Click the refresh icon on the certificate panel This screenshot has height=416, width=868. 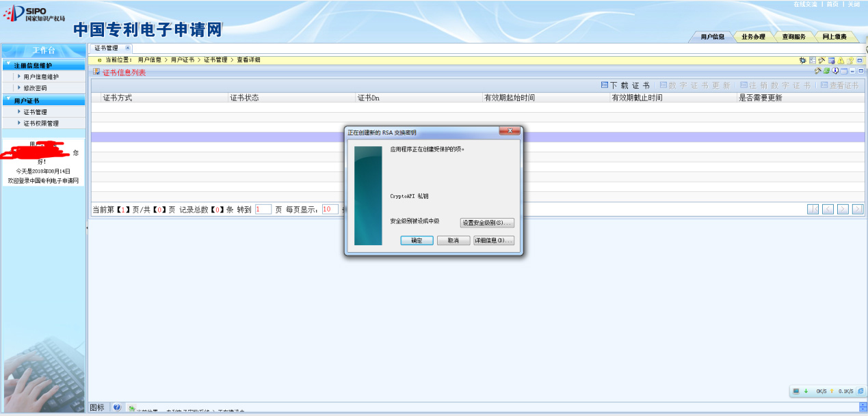[828, 70]
